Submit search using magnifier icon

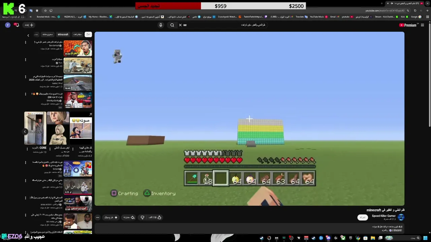point(172,25)
